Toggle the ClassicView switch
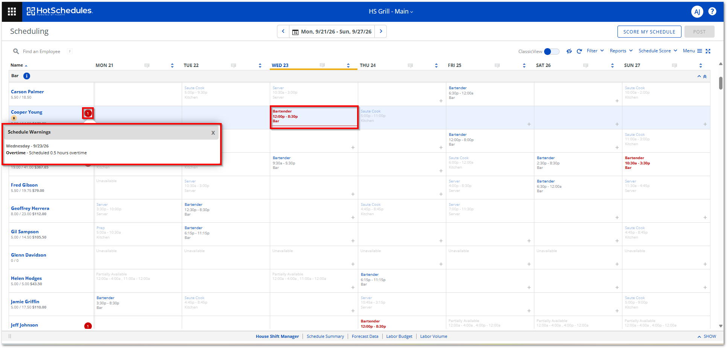 552,52
